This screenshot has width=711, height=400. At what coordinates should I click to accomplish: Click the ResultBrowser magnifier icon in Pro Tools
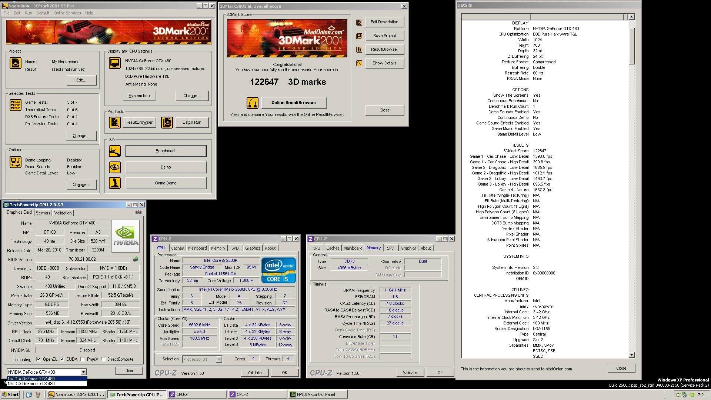pyautogui.click(x=115, y=123)
